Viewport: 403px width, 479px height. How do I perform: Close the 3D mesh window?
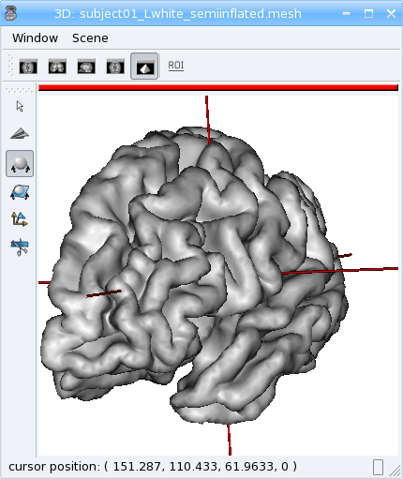point(391,13)
